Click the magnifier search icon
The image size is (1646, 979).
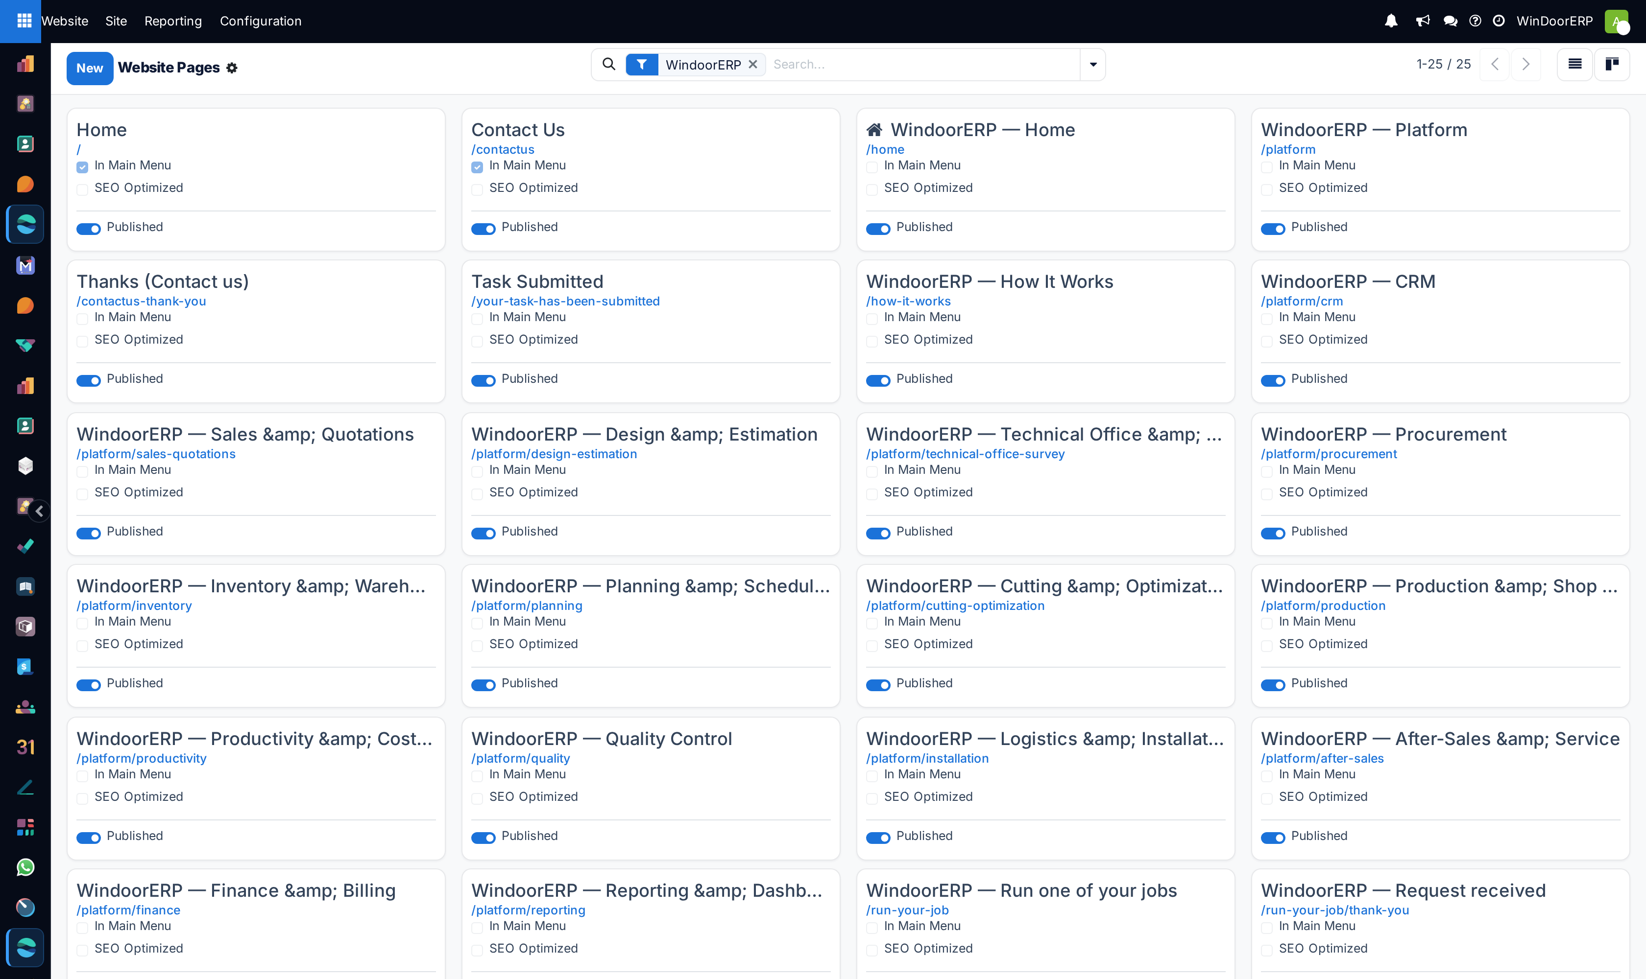(x=609, y=64)
